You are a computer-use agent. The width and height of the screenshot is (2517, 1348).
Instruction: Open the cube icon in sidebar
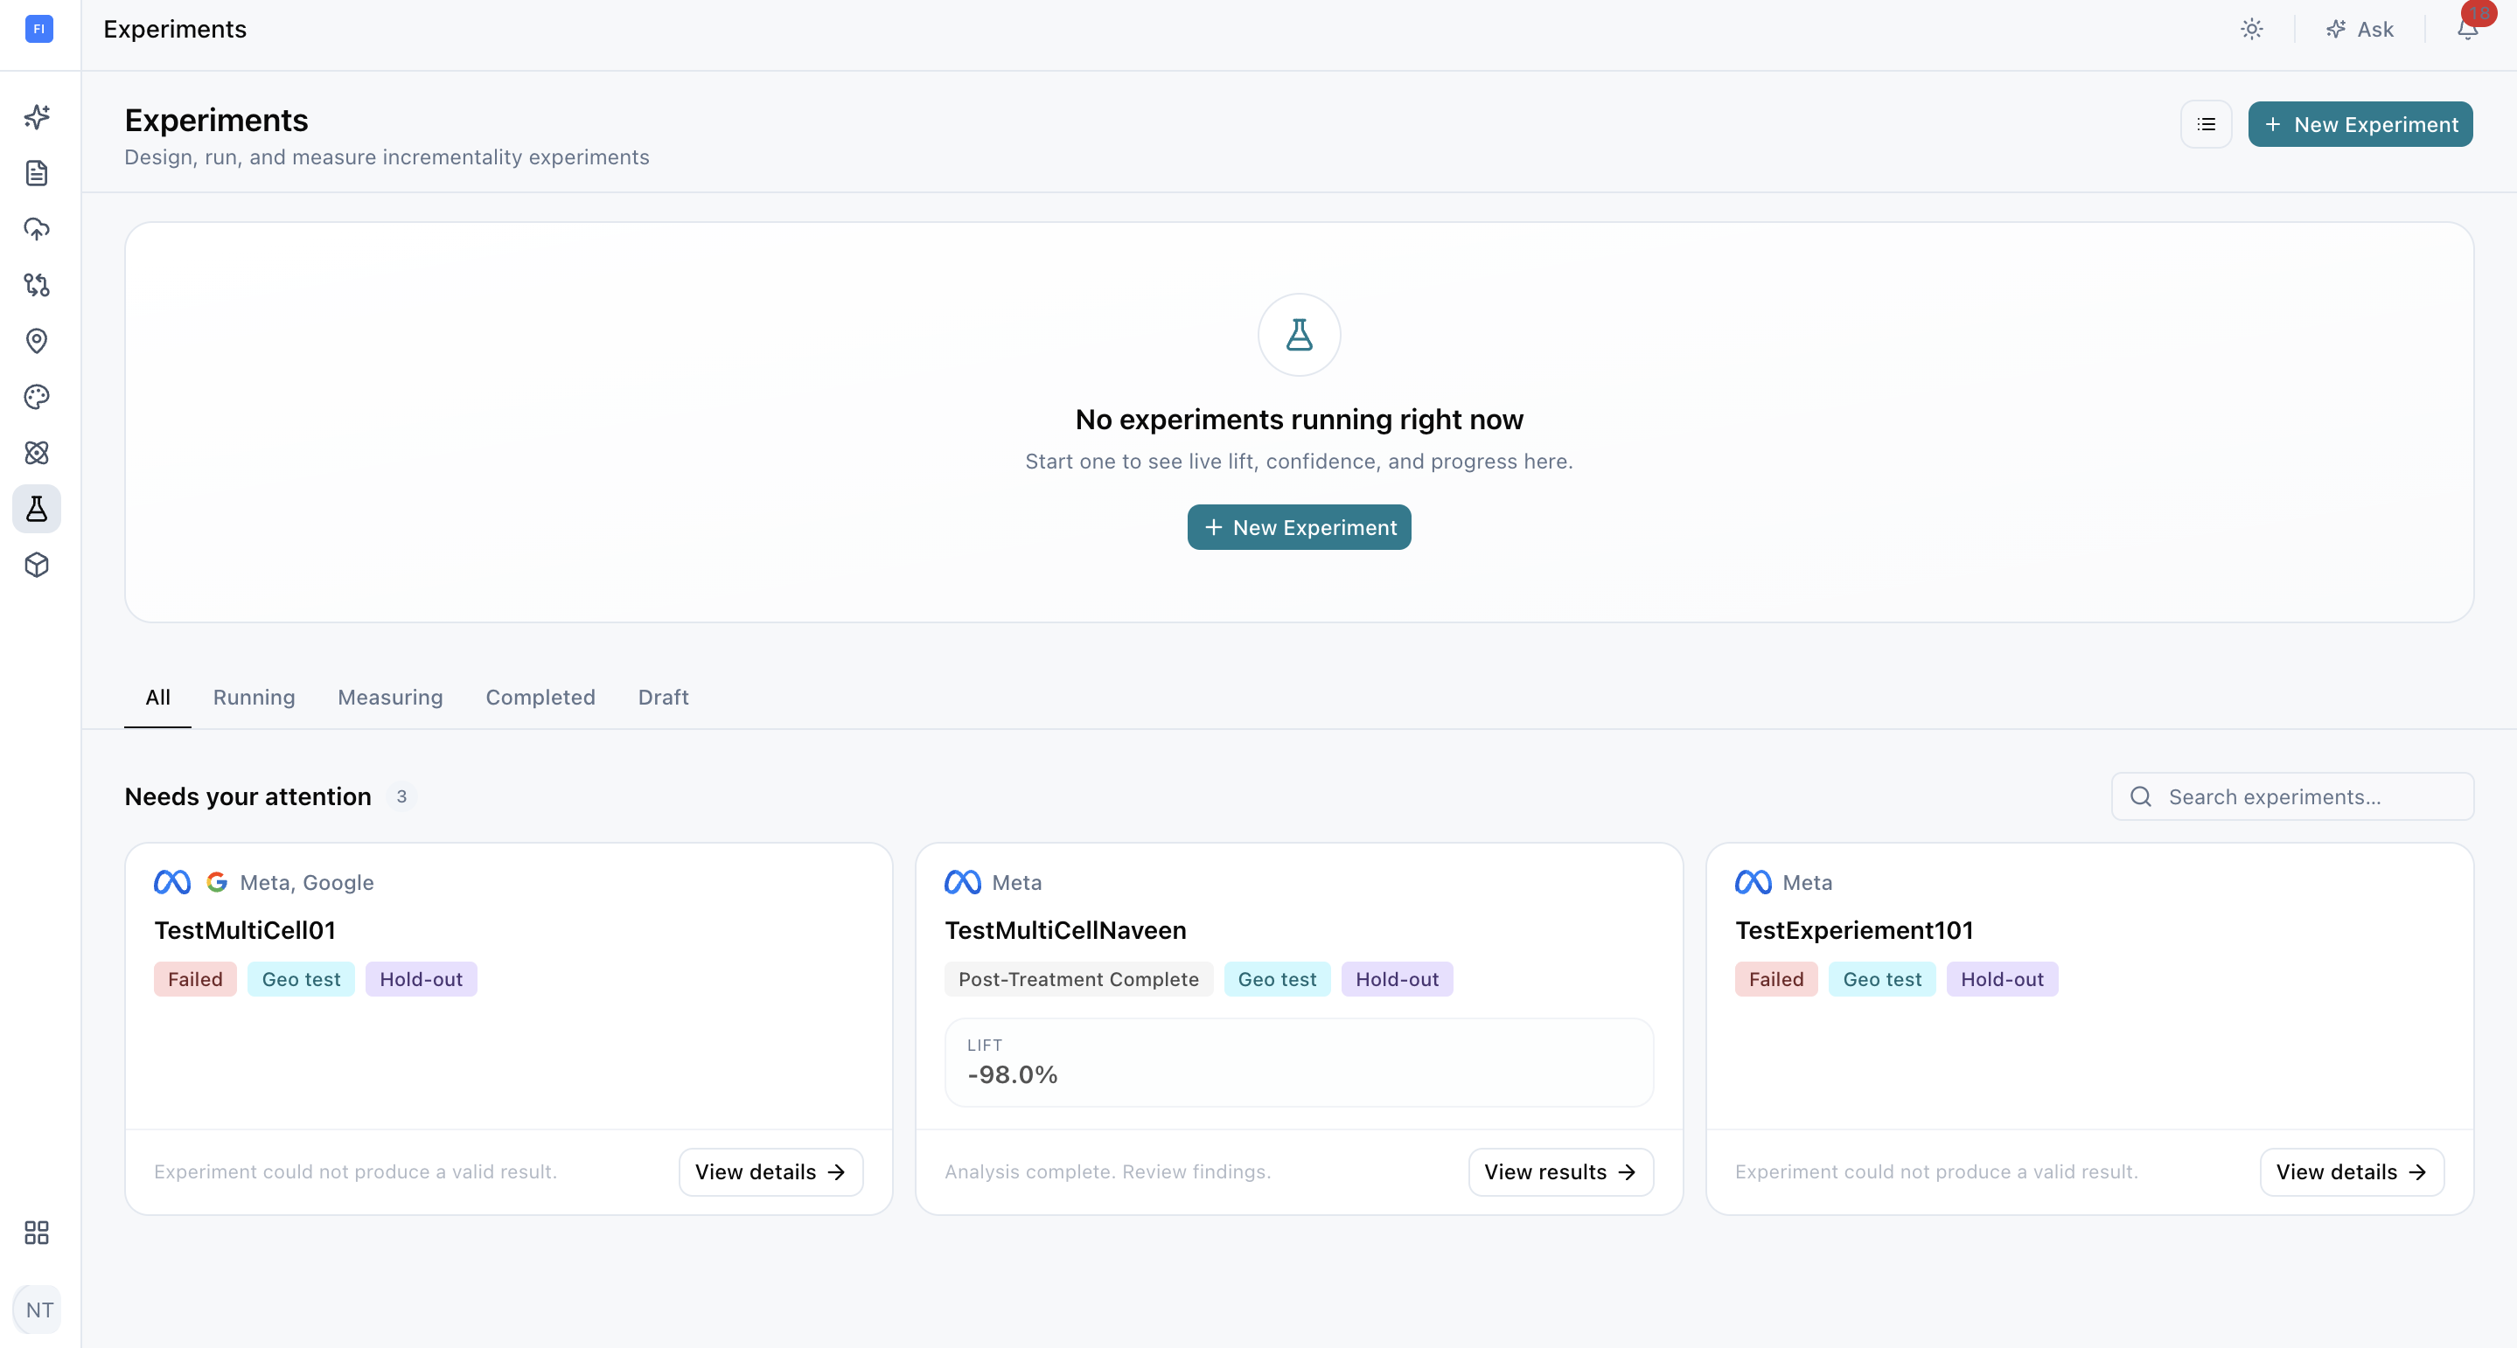(37, 565)
